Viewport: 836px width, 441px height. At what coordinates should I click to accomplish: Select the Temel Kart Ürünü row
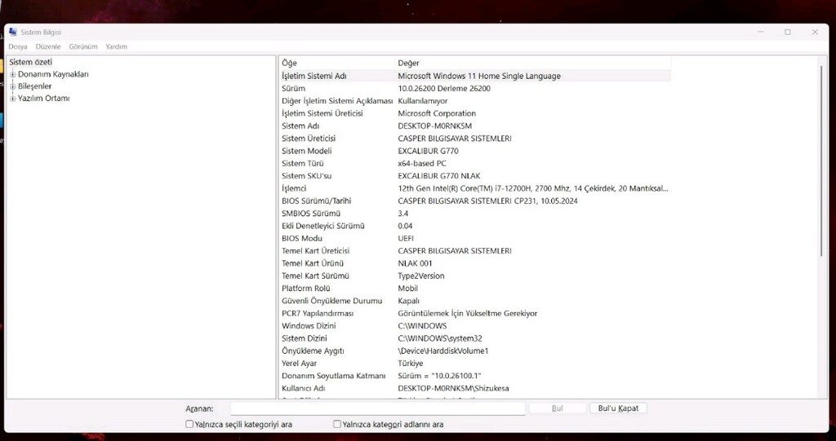(474, 263)
